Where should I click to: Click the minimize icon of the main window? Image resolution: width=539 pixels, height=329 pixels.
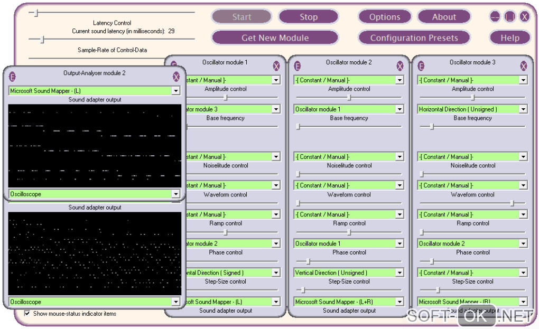(495, 16)
